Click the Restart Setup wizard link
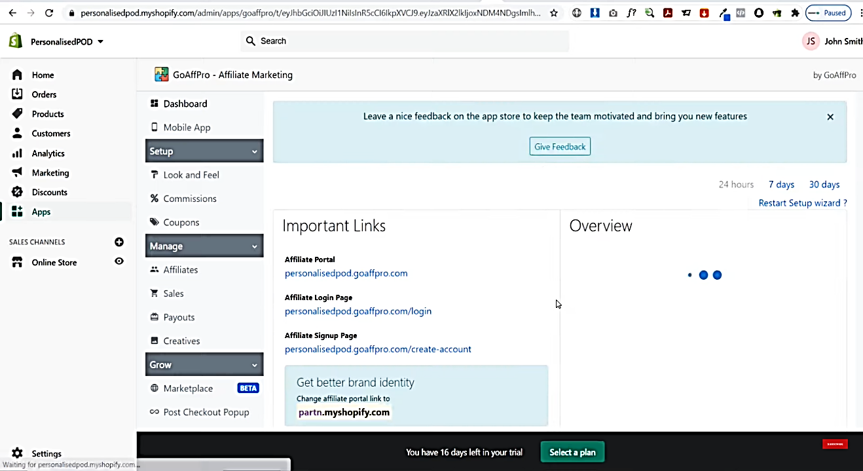863x471 pixels. [x=803, y=203]
